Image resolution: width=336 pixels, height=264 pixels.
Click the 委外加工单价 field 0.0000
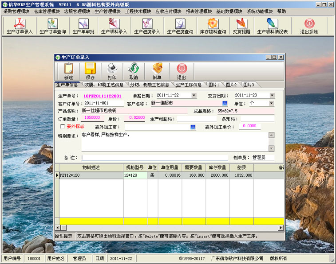click(x=250, y=126)
